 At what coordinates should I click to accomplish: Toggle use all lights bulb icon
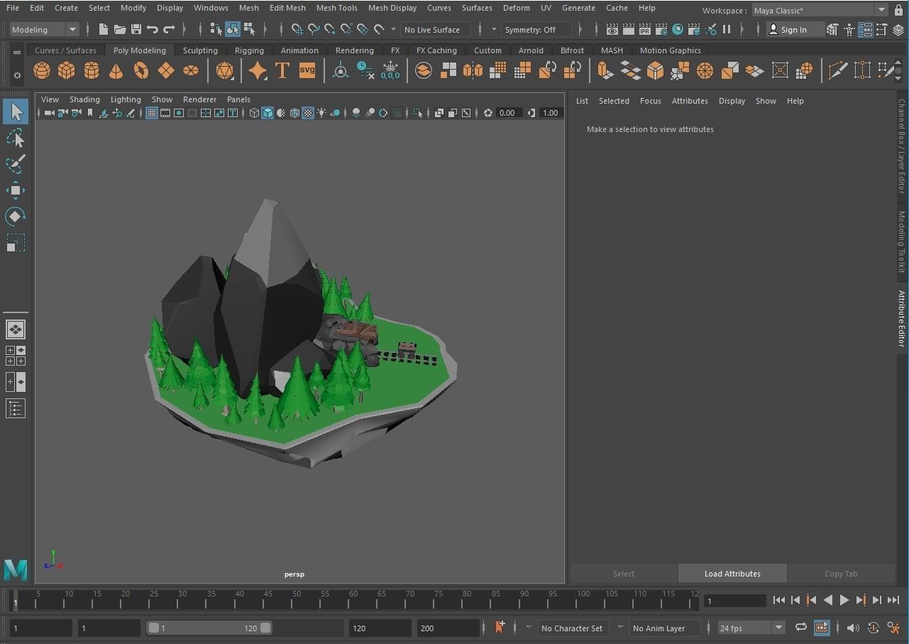(x=321, y=113)
